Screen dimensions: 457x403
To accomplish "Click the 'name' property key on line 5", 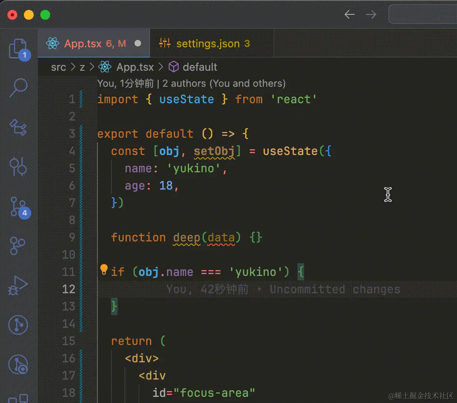I will click(x=138, y=169).
